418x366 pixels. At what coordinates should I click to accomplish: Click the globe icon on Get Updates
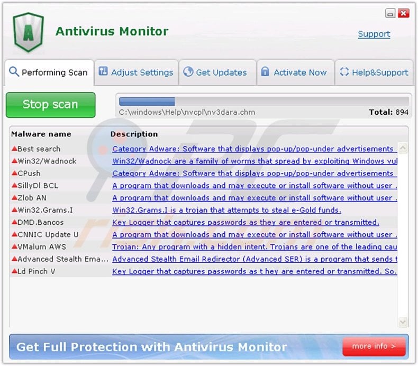pyautogui.click(x=188, y=71)
